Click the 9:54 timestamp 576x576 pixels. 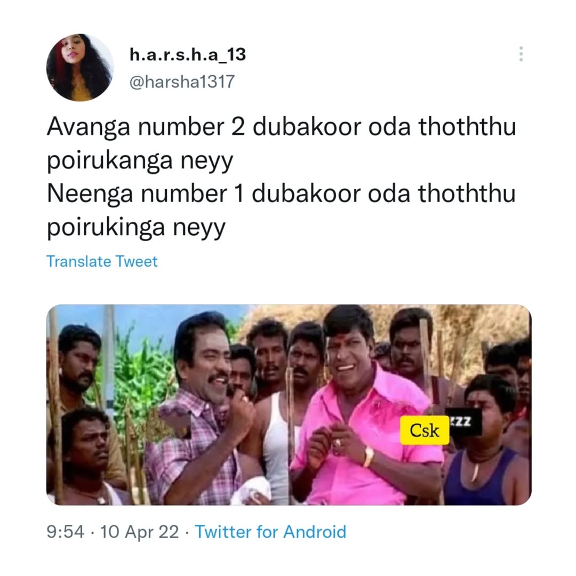click(66, 532)
